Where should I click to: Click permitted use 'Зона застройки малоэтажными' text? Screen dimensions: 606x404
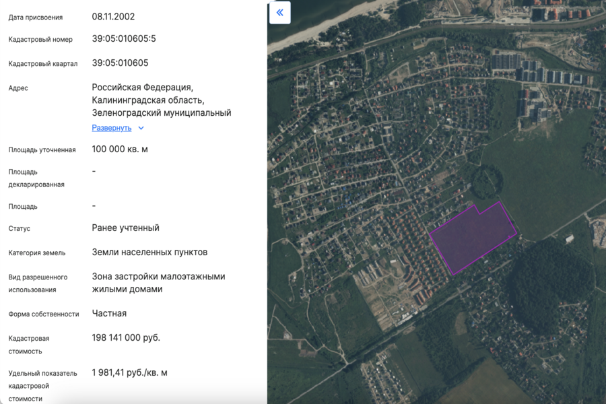[158, 277]
